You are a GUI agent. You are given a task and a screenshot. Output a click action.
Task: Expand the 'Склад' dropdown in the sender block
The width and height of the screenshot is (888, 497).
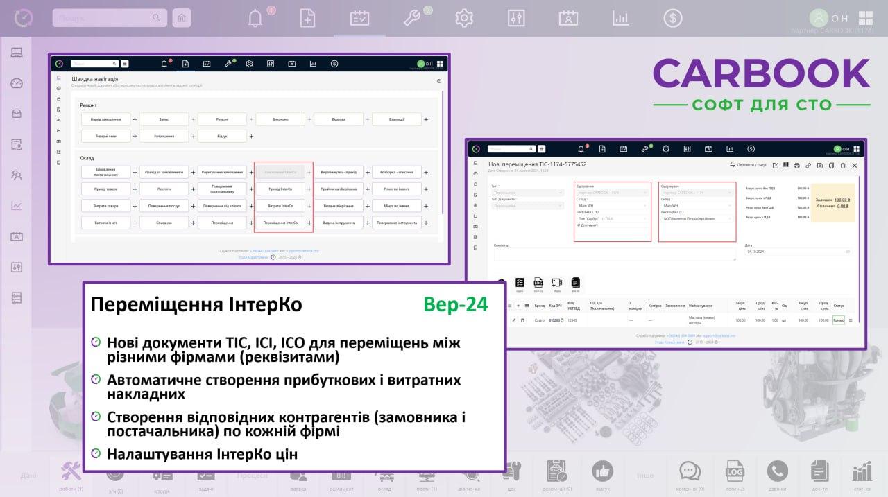613,206
